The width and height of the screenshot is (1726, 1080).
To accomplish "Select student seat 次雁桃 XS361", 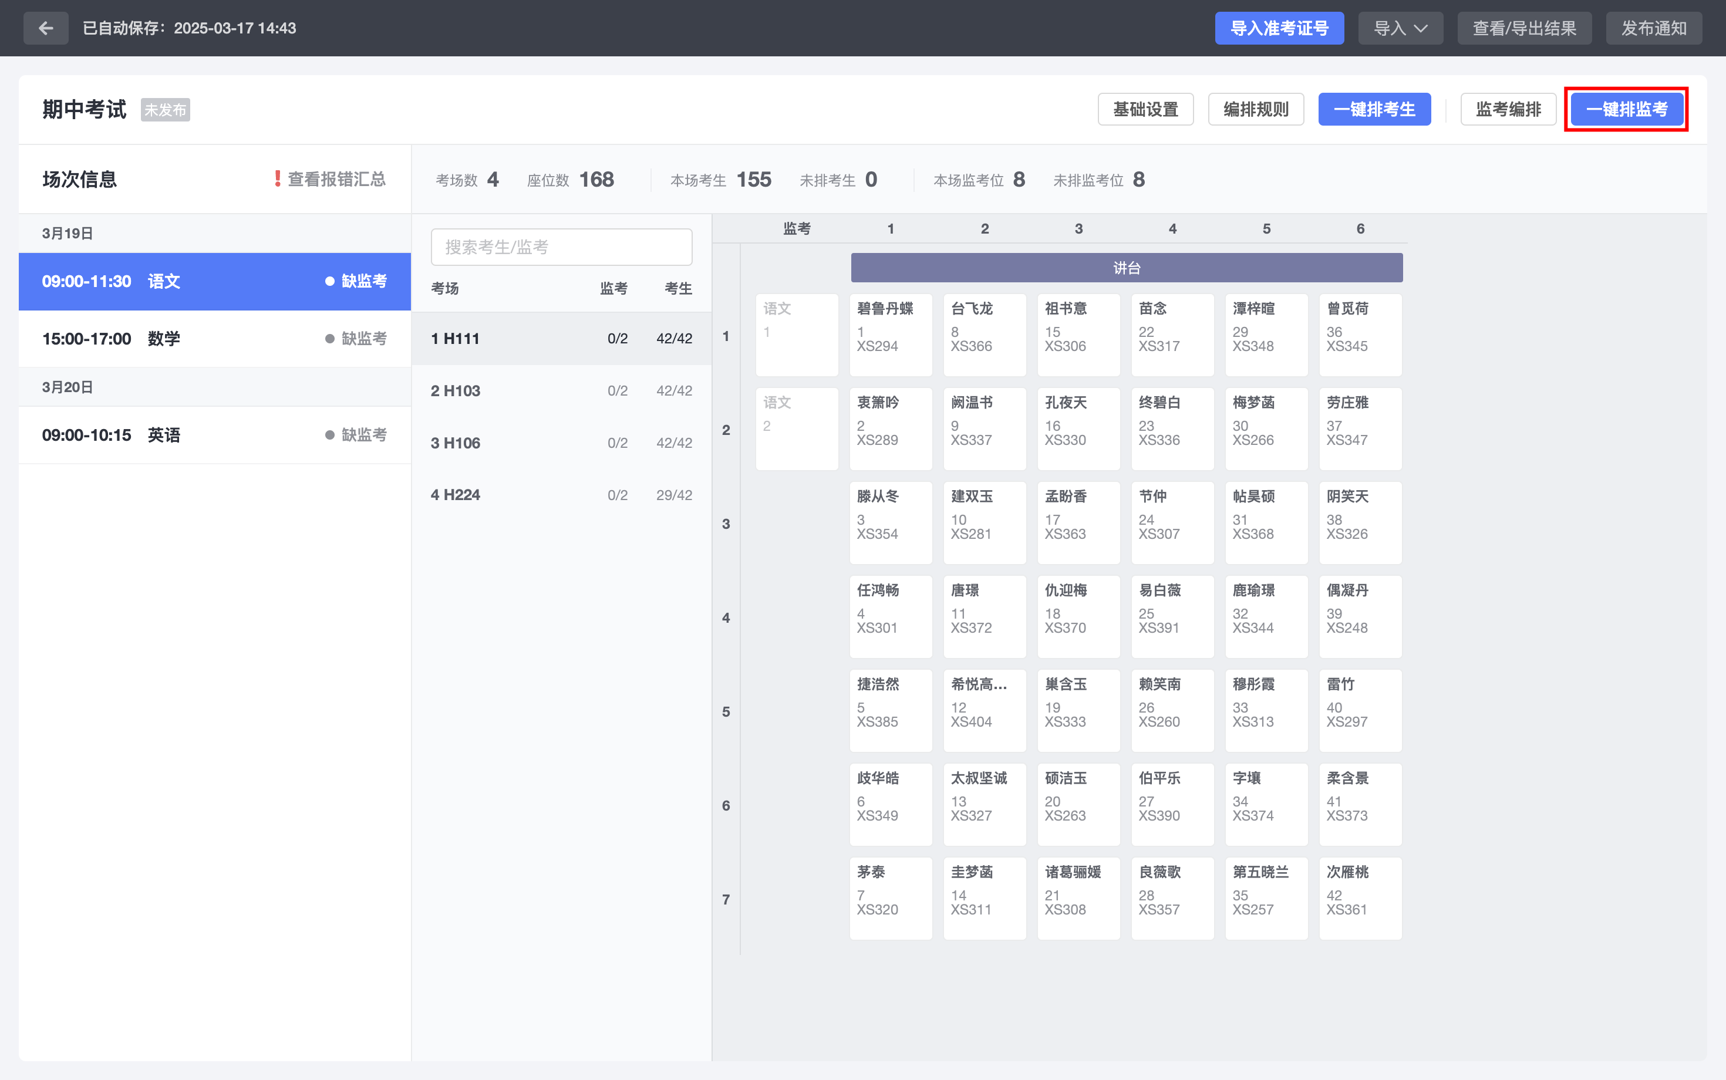I will 1360,899.
